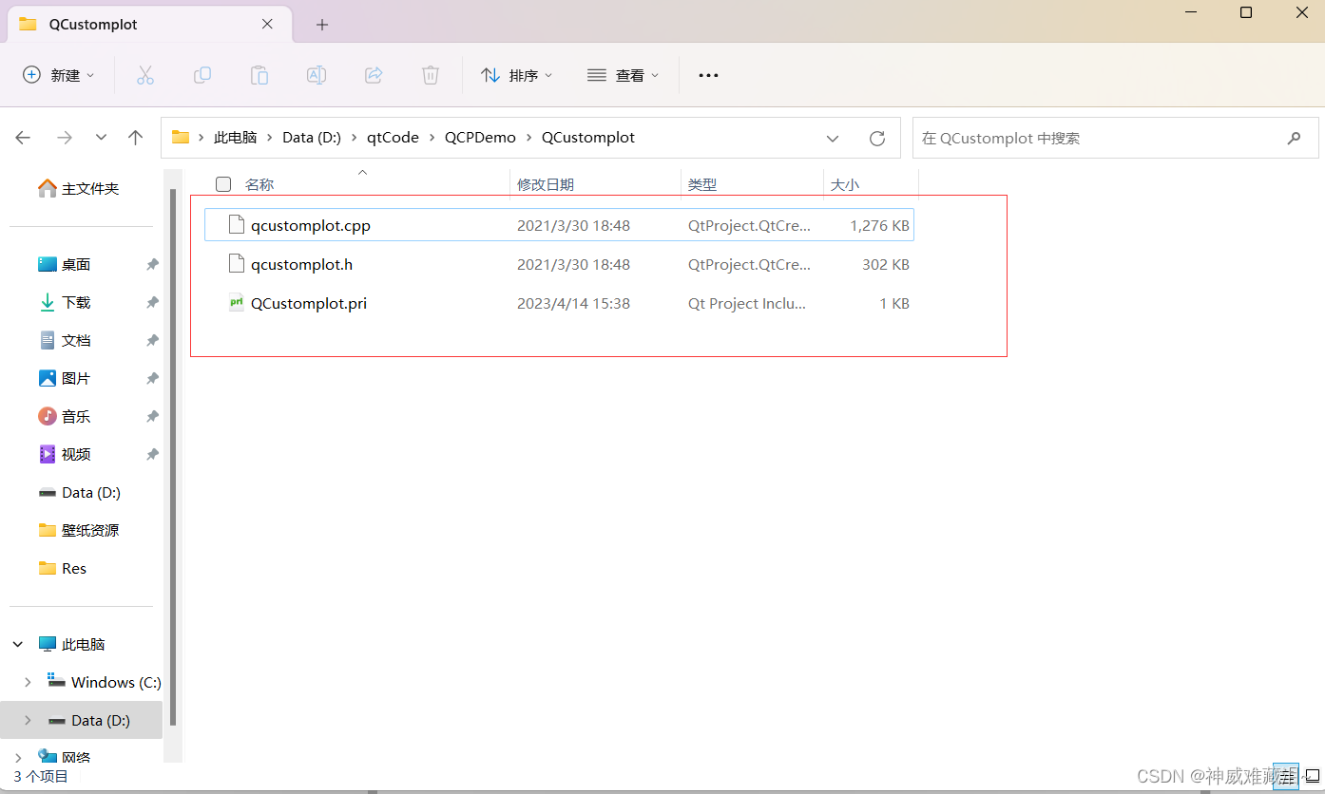Click the Rename icon in toolbar
The image size is (1325, 794).
tap(317, 75)
